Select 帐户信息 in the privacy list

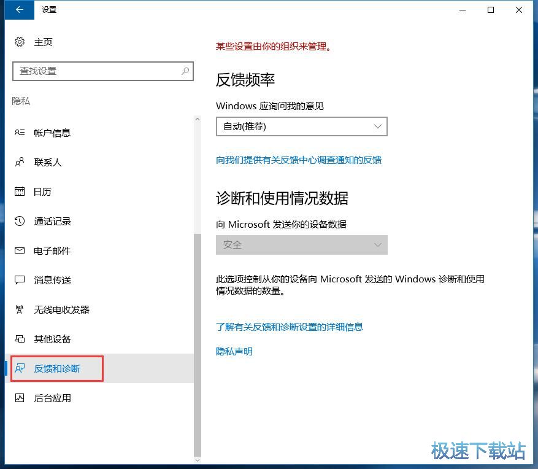pos(99,133)
